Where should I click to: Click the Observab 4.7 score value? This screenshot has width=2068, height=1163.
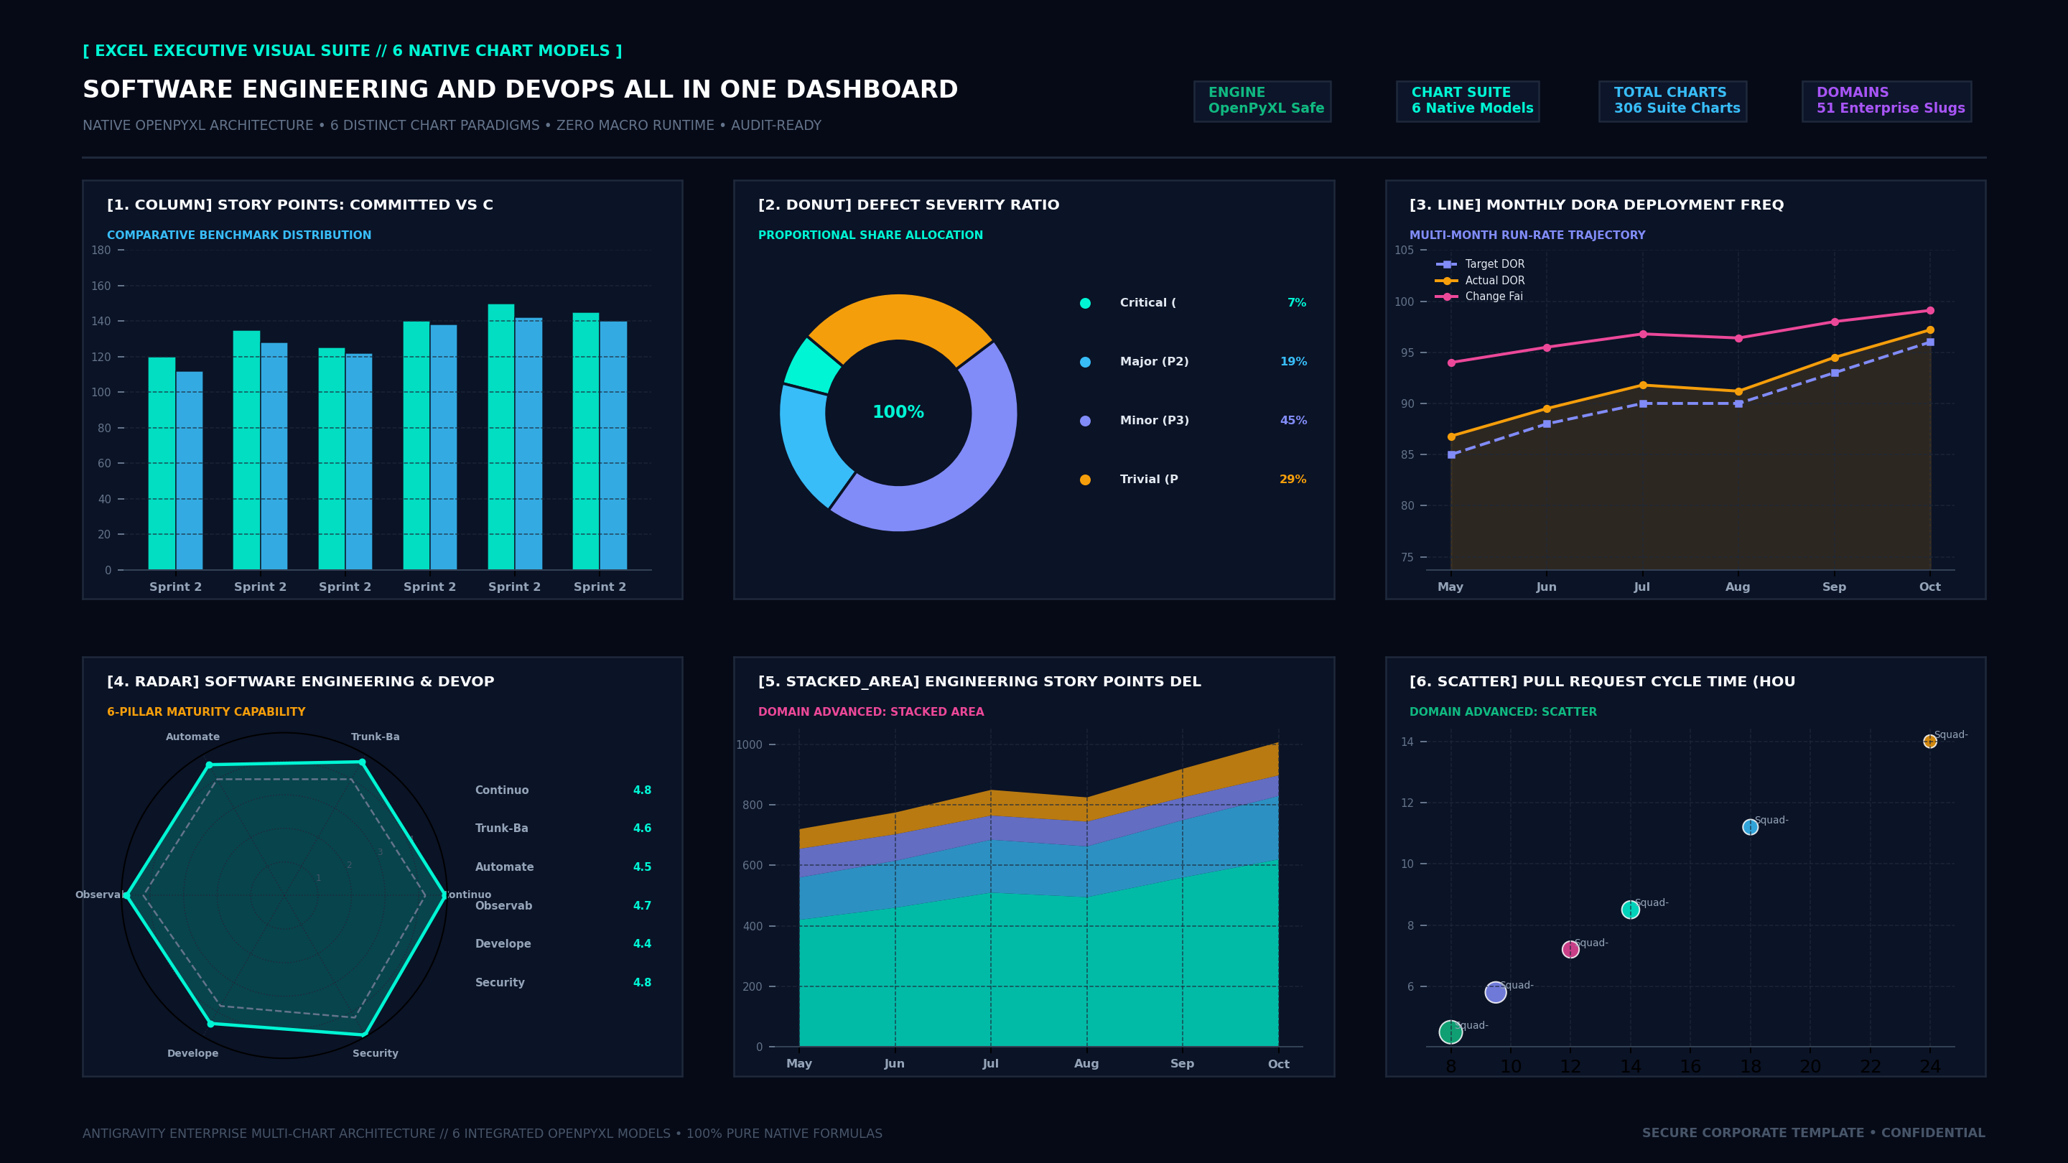coord(642,905)
